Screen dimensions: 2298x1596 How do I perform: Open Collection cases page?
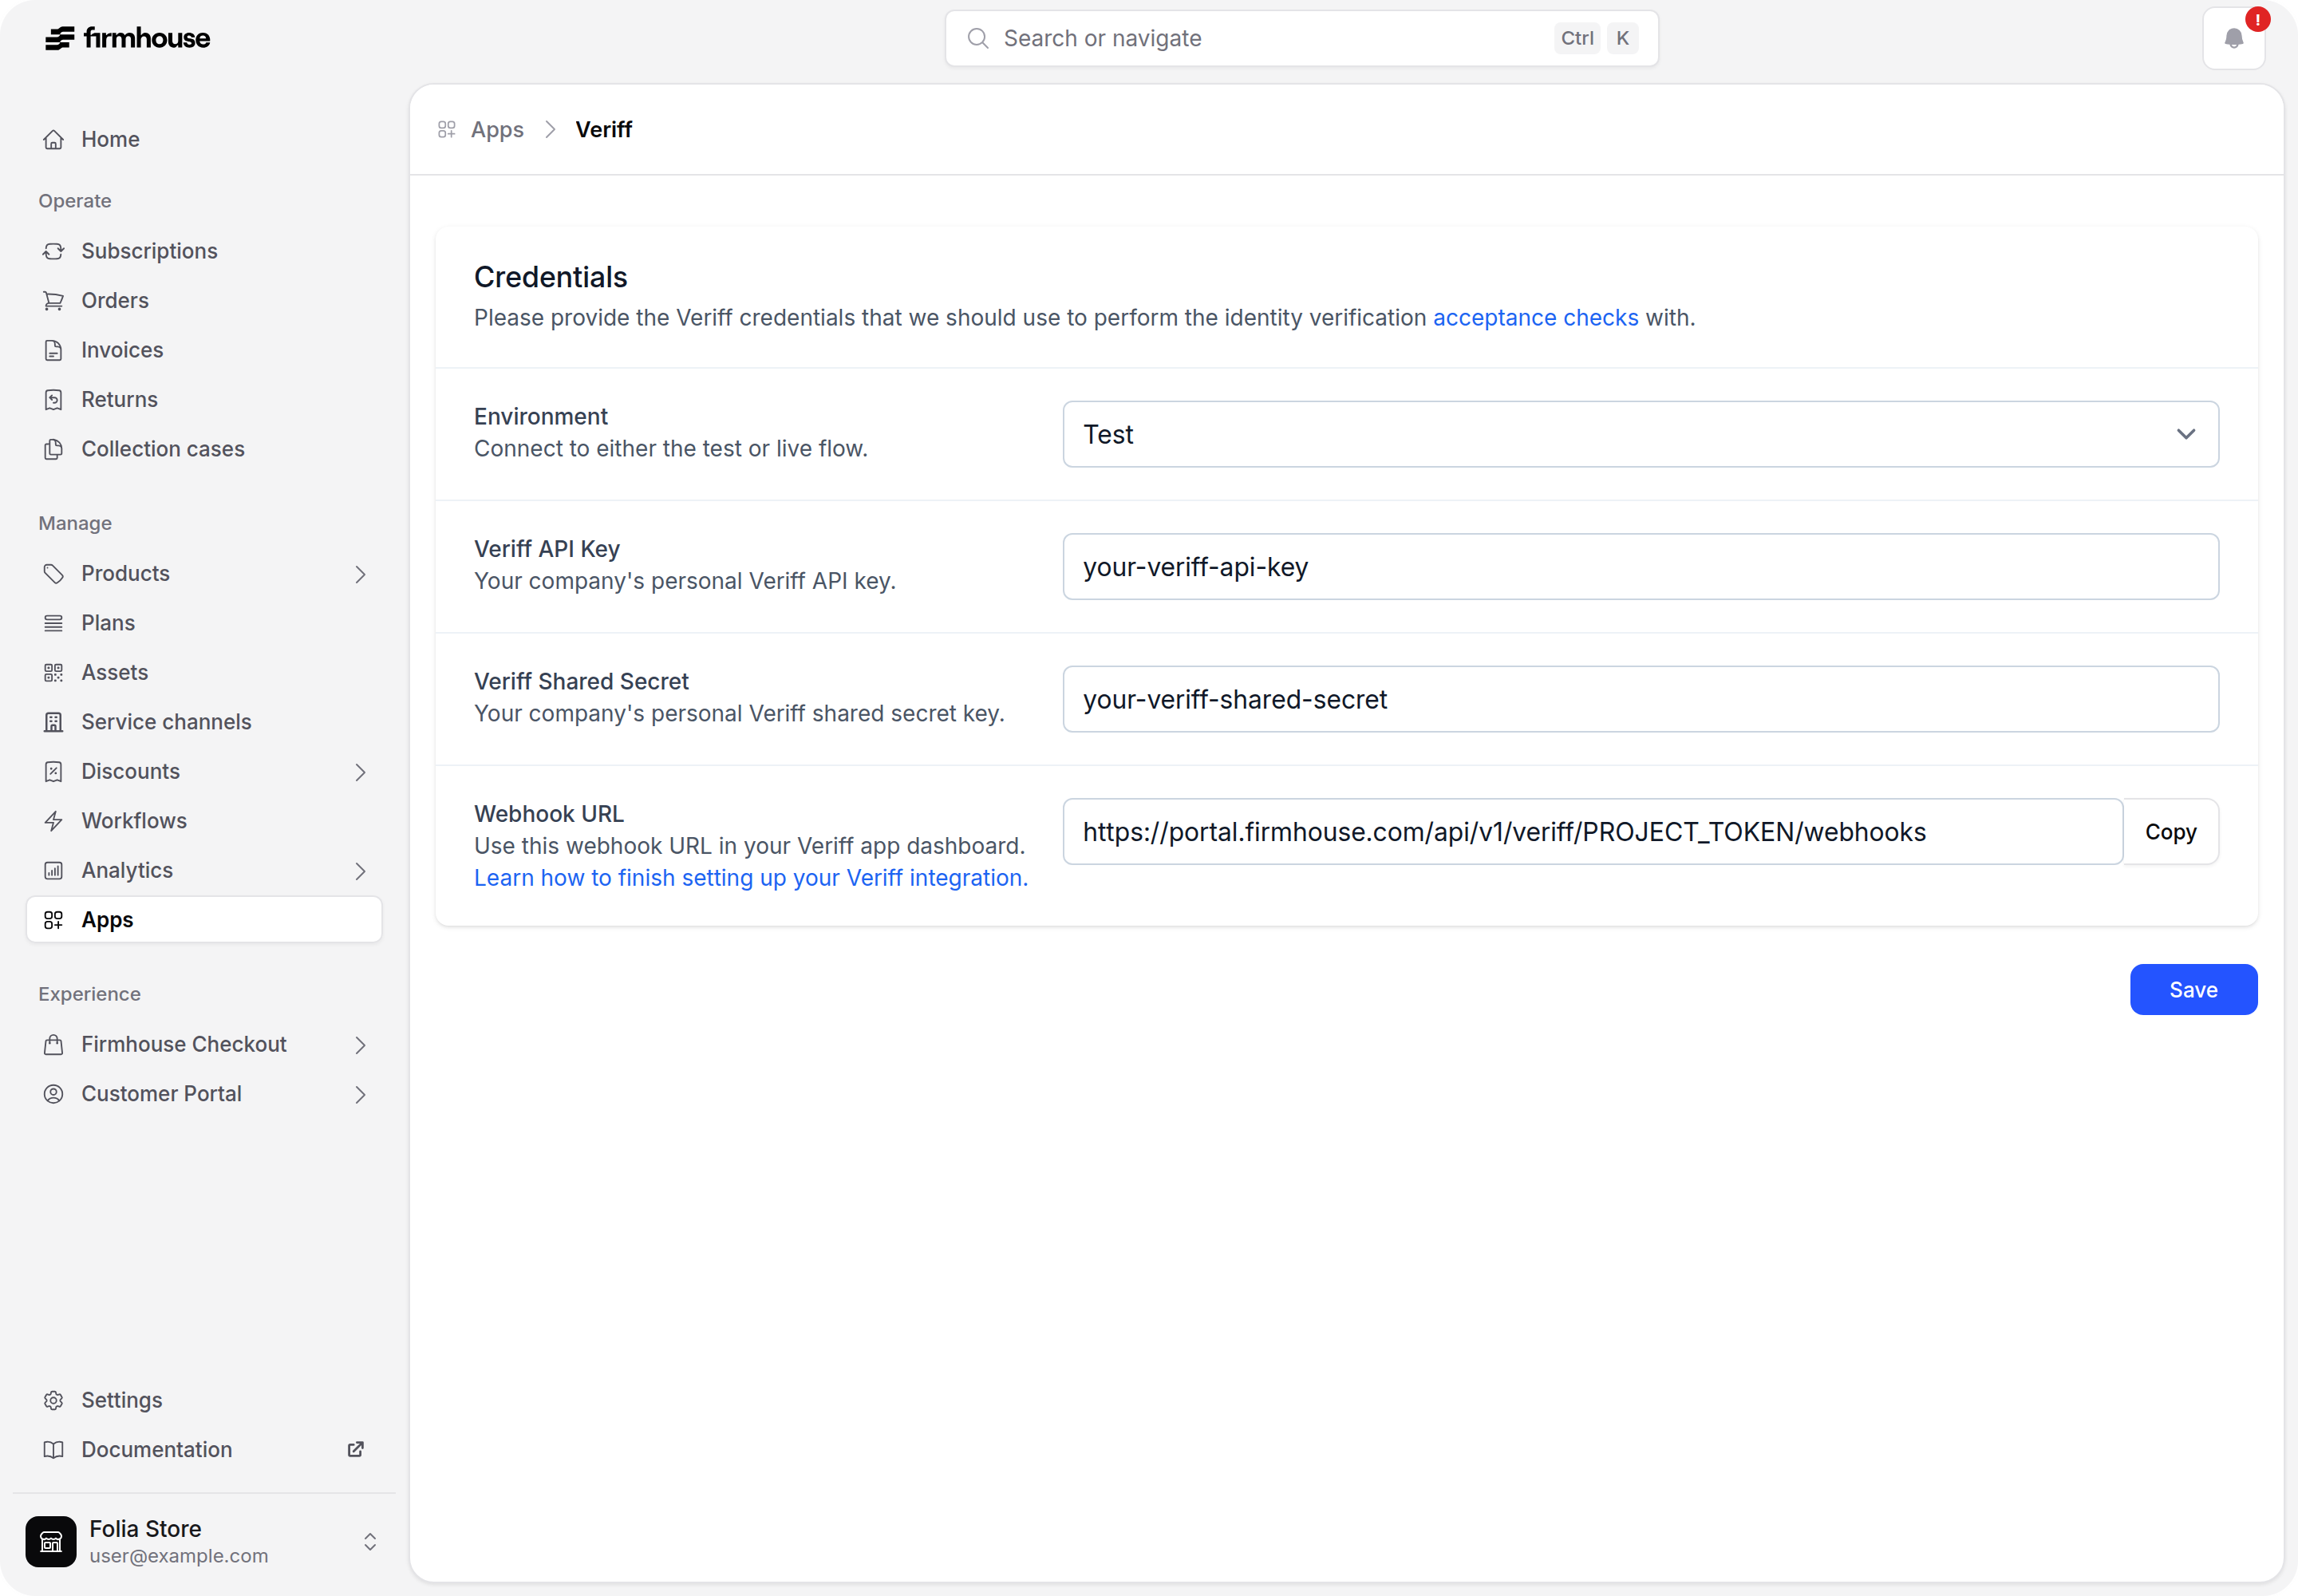(204, 449)
